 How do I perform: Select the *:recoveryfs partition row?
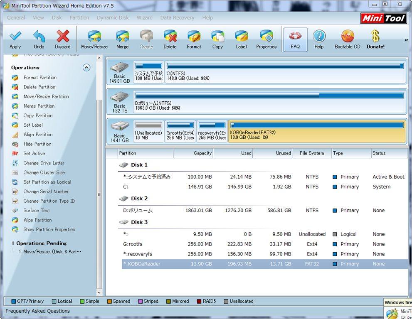pyautogui.click(x=265, y=254)
